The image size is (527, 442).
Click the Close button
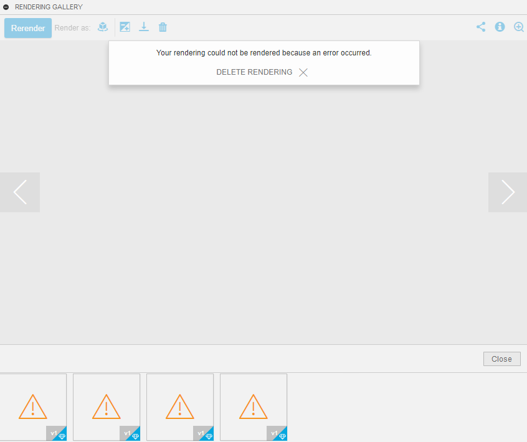click(x=501, y=359)
